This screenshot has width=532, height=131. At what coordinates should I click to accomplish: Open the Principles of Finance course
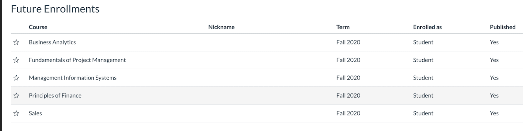55,96
